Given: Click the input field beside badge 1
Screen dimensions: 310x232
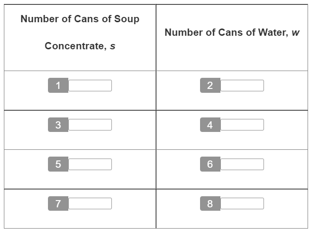Looking at the screenshot, I should pos(90,86).
